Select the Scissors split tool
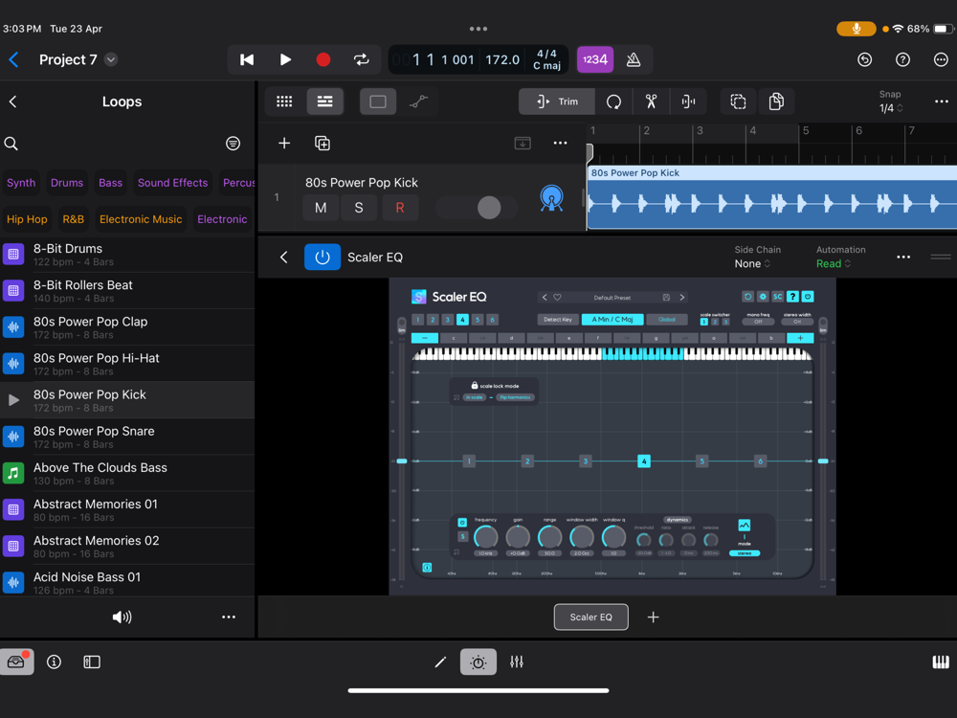The height and width of the screenshot is (718, 957). (651, 101)
